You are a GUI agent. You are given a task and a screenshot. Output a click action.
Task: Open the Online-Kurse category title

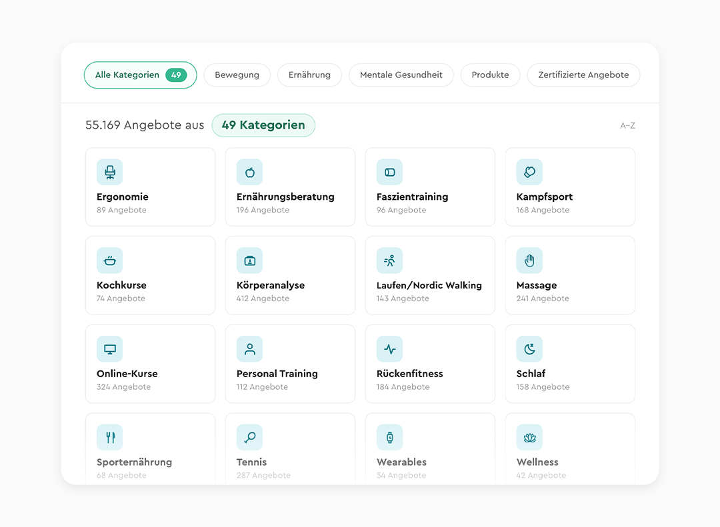click(x=127, y=374)
